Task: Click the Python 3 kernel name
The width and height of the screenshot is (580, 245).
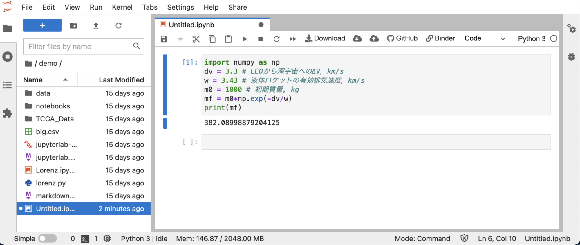Action: [x=532, y=39]
